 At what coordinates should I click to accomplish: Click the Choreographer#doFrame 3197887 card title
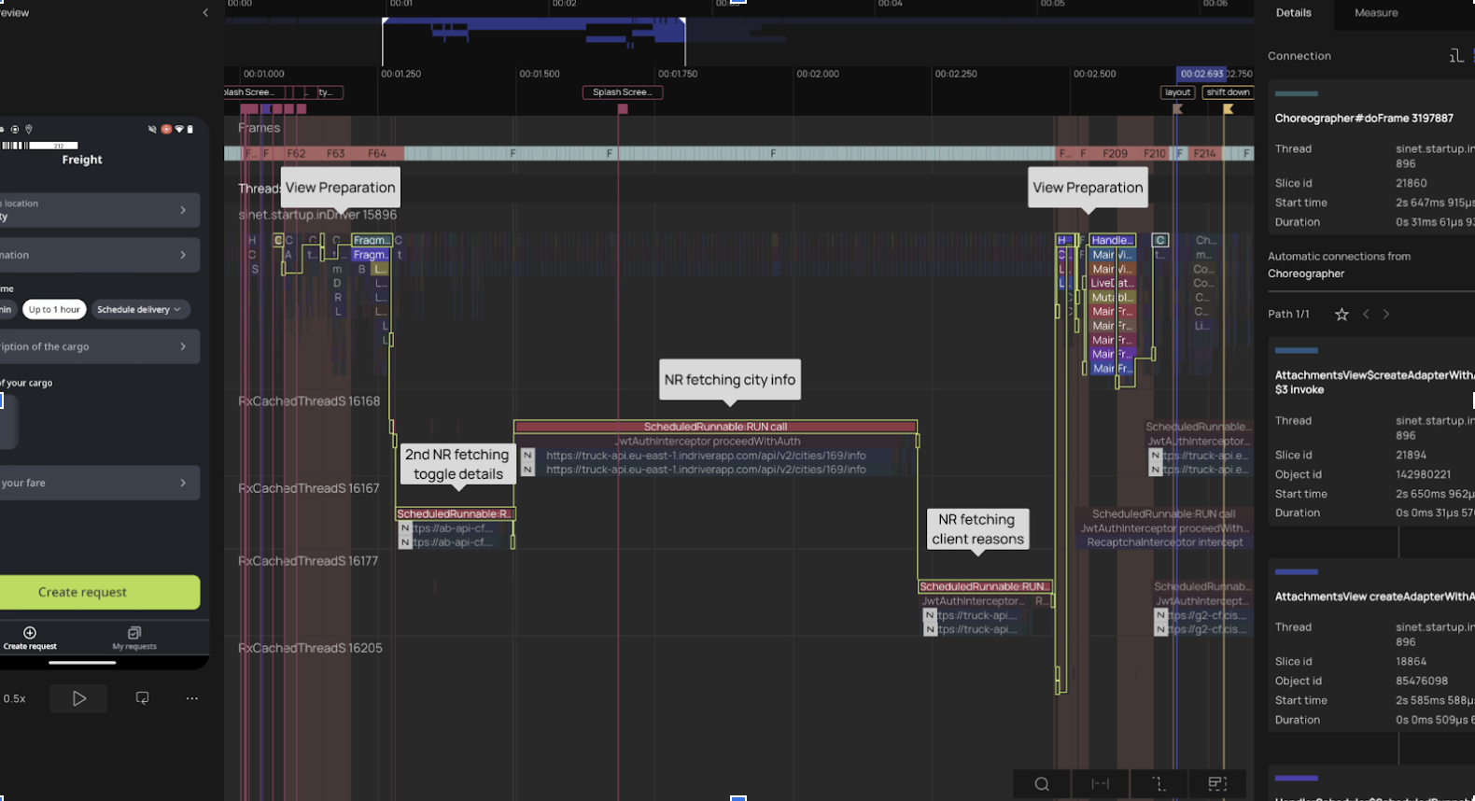1364,119
